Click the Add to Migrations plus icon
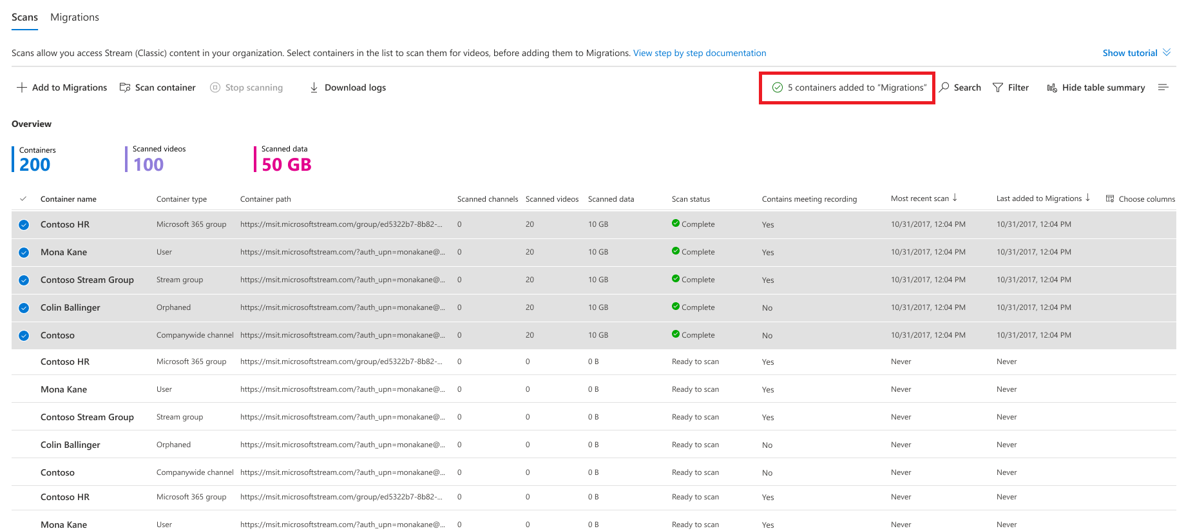Viewport: 1195px width, 531px height. [22, 88]
